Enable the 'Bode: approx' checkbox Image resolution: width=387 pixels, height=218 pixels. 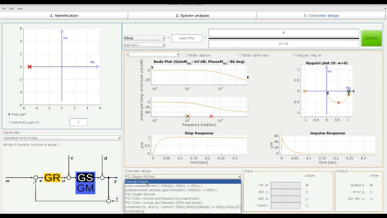pos(187,55)
